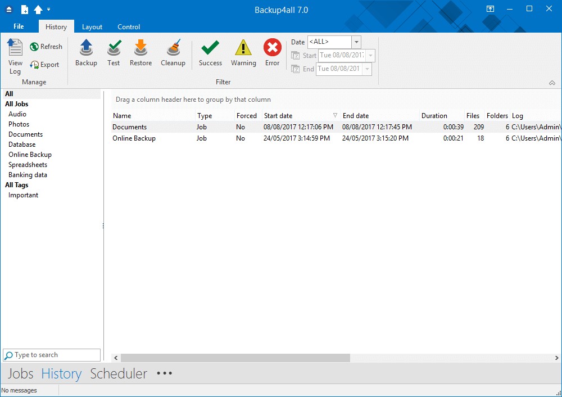This screenshot has height=397, width=562.
Task: Open the quick access toolbar customize dropdown
Action: click(x=48, y=9)
